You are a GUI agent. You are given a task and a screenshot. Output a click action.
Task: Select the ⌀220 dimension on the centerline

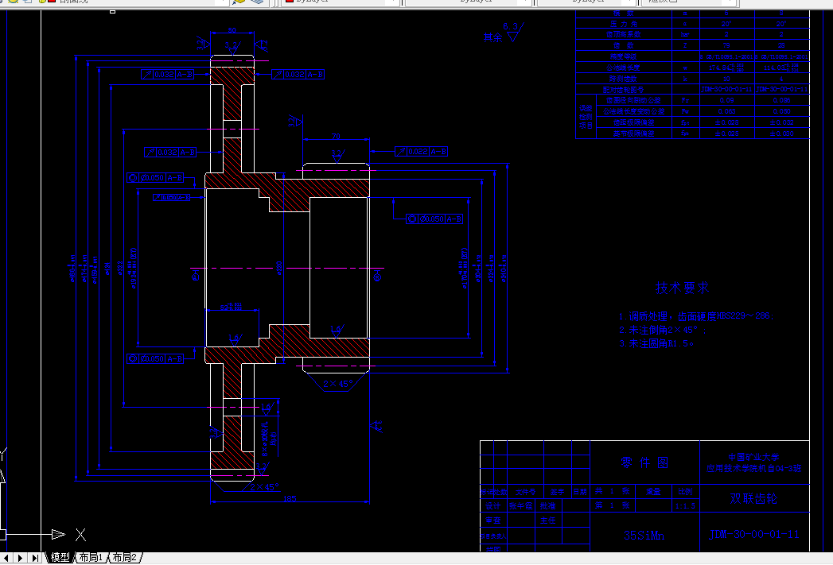[279, 268]
